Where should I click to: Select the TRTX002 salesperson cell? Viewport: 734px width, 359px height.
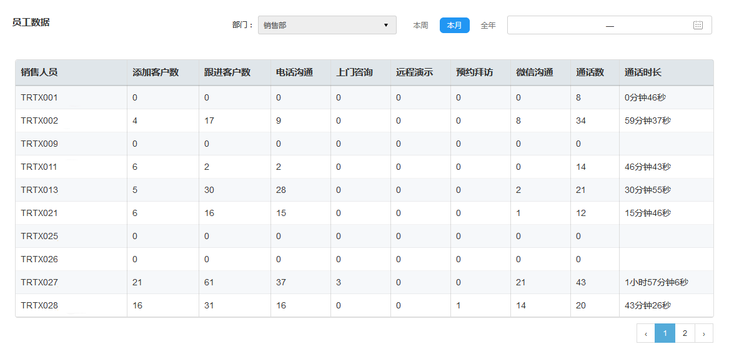[x=39, y=120]
